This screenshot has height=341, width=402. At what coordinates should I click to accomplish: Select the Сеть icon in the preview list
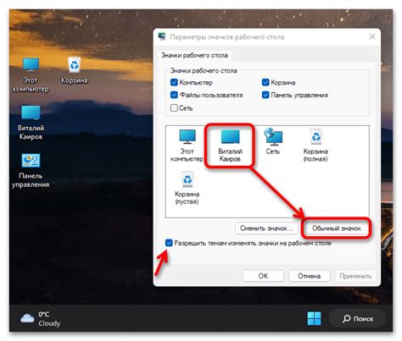(x=273, y=141)
